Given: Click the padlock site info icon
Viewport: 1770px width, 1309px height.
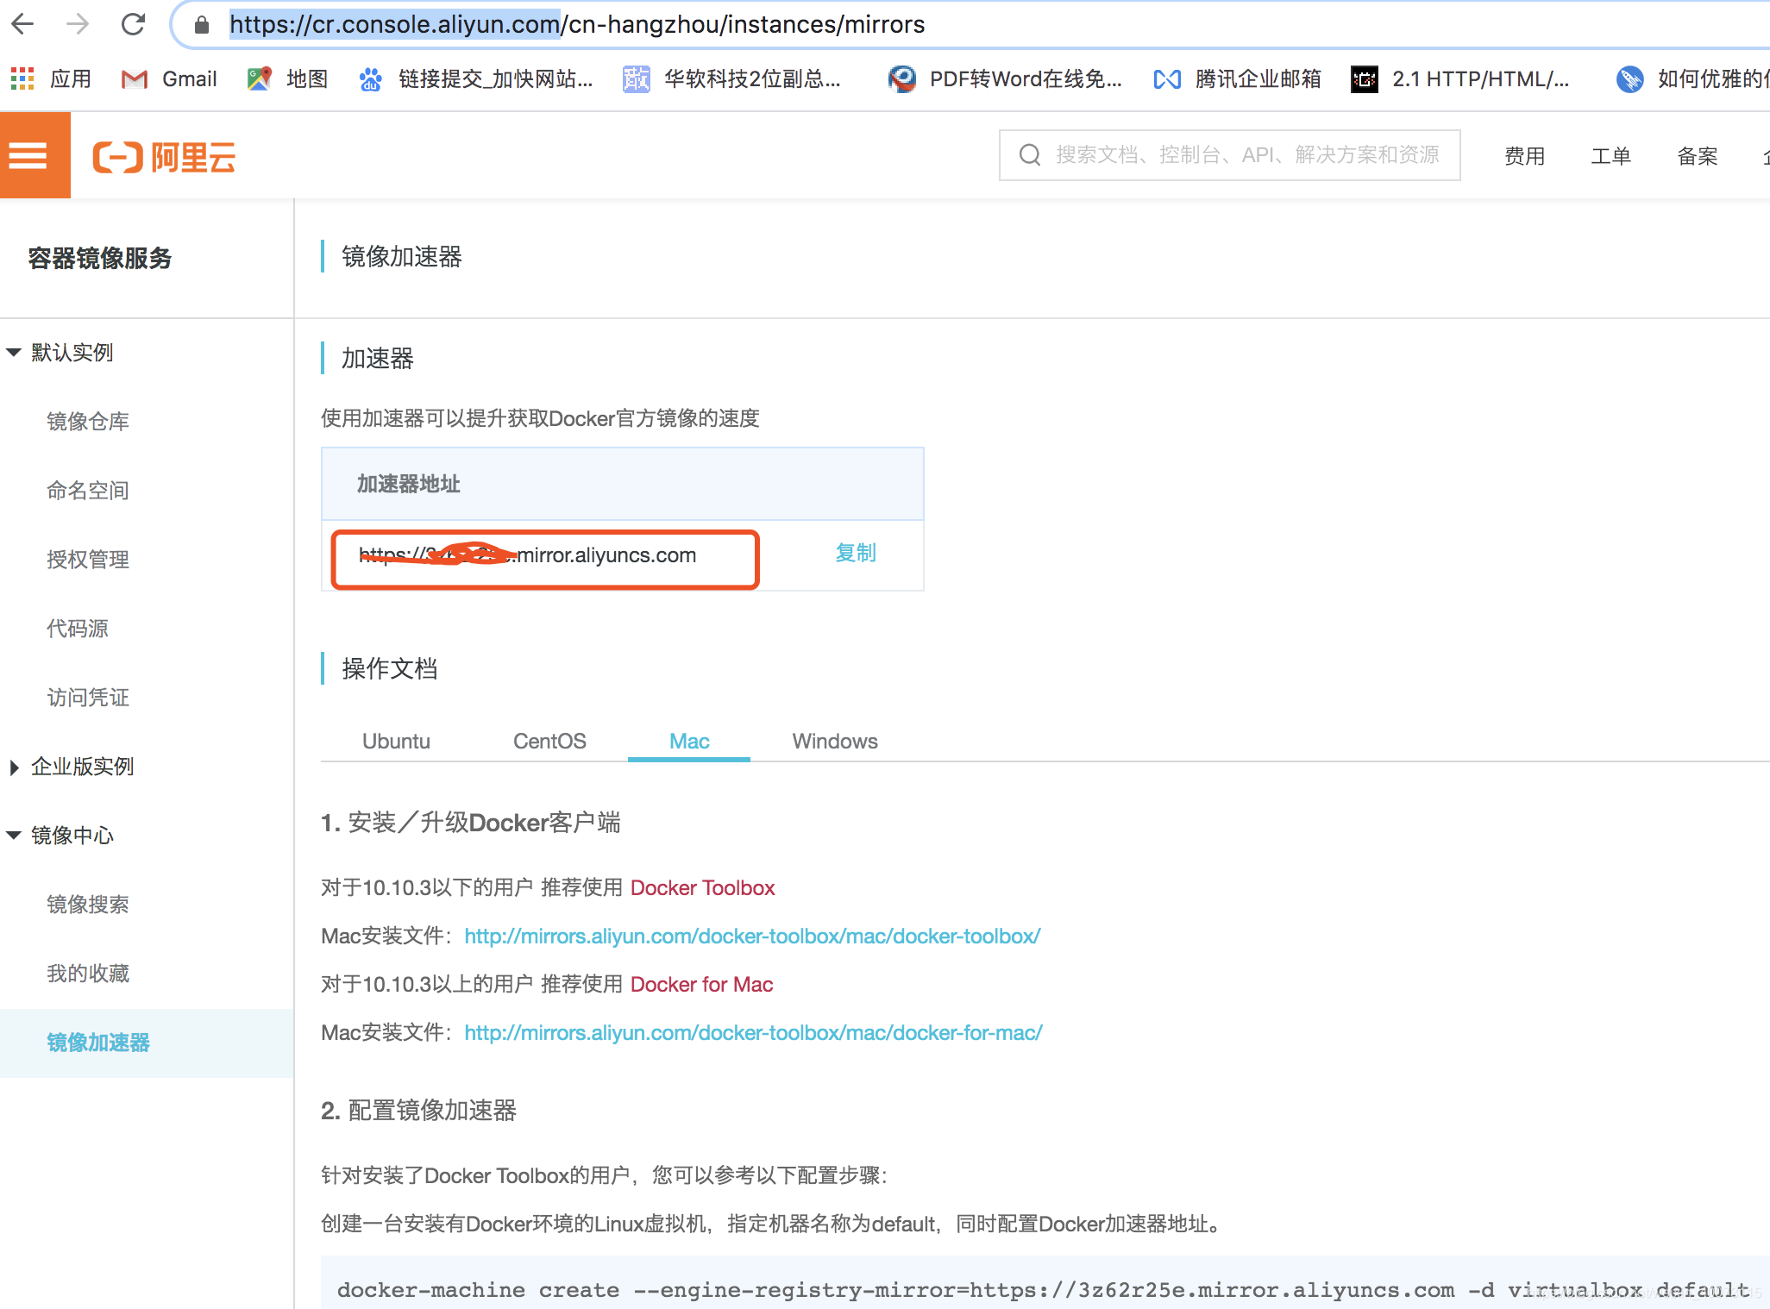Looking at the screenshot, I should 202,25.
